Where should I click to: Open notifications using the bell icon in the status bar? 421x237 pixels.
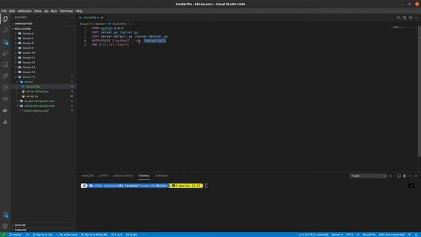(416, 234)
